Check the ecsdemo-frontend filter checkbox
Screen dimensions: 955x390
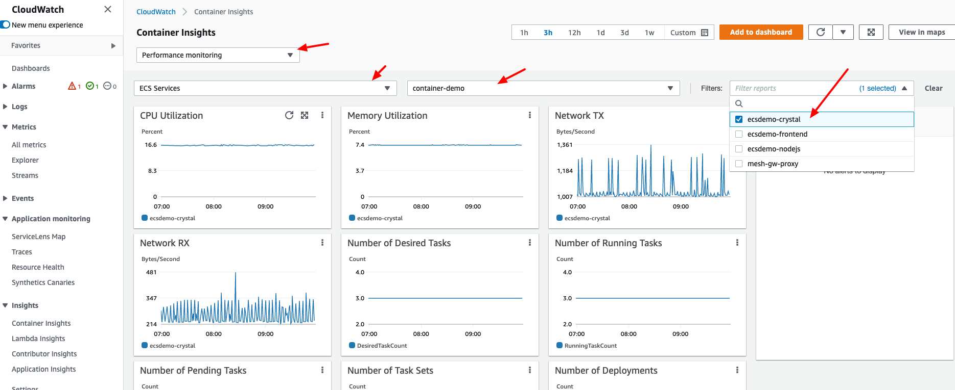(739, 134)
